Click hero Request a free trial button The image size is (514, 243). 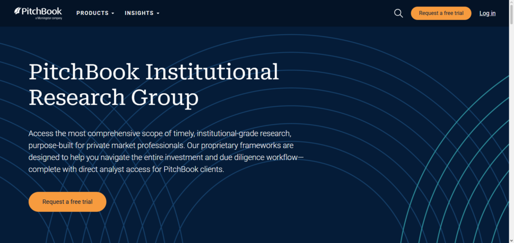68,202
